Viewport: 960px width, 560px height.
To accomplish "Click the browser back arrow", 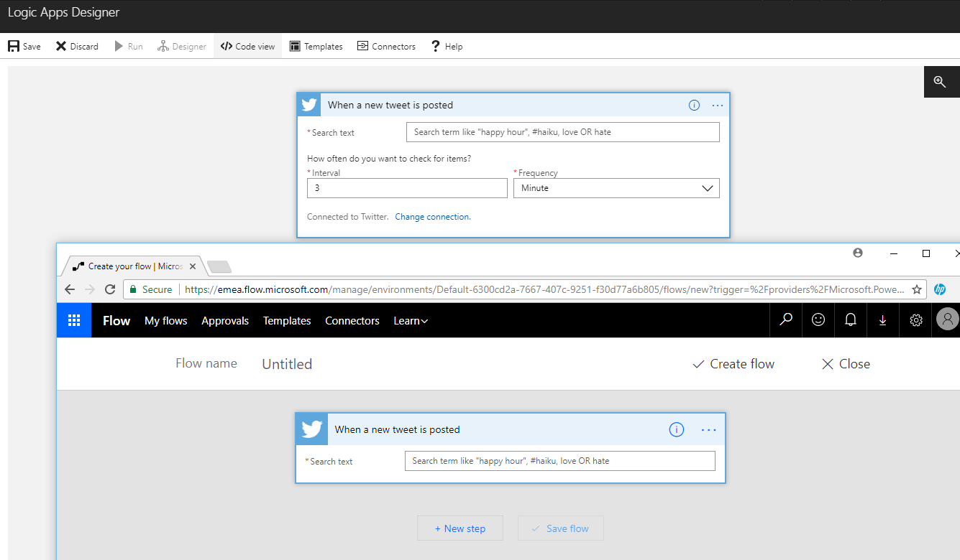I will [x=70, y=289].
